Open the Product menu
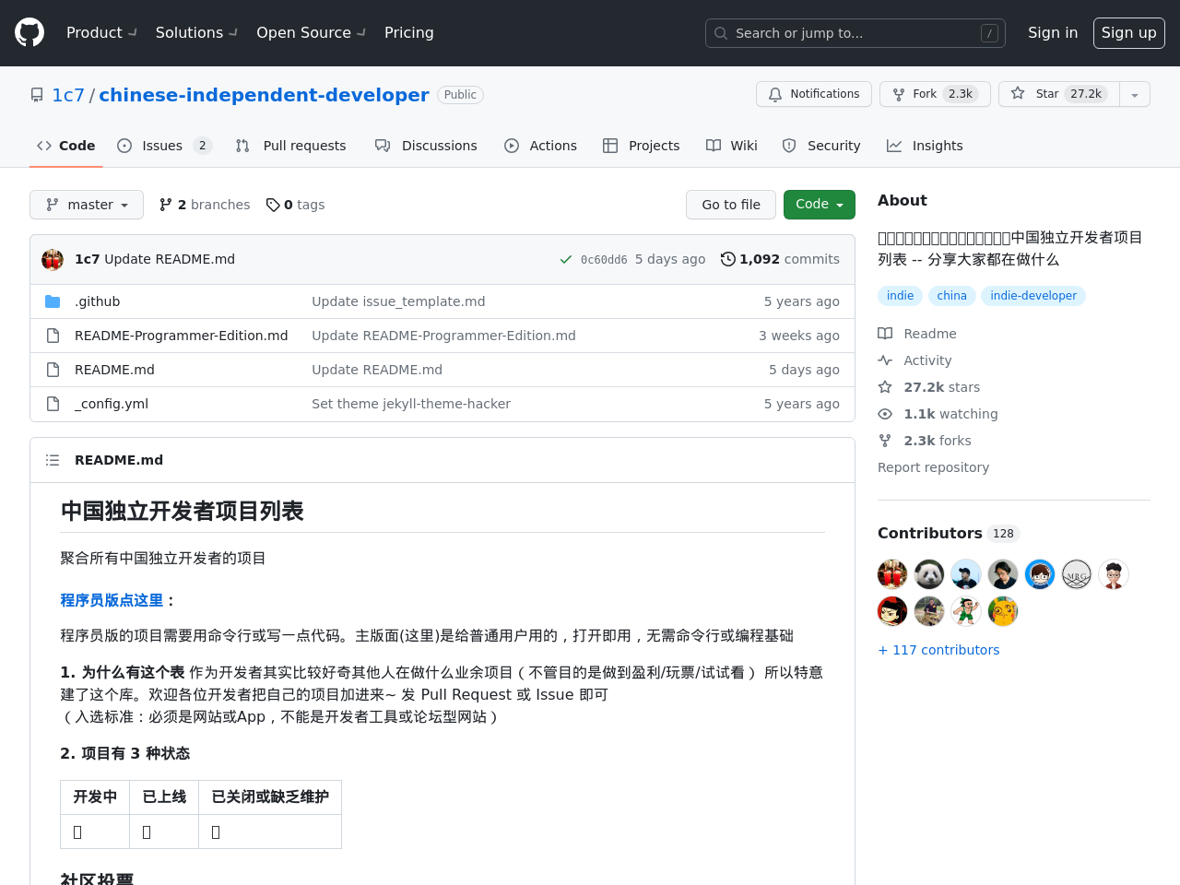The width and height of the screenshot is (1180, 885). pyautogui.click(x=100, y=32)
